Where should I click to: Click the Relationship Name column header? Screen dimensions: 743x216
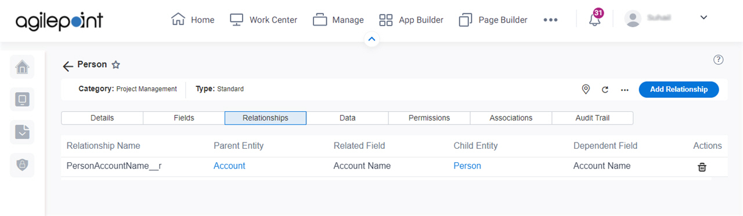point(103,145)
